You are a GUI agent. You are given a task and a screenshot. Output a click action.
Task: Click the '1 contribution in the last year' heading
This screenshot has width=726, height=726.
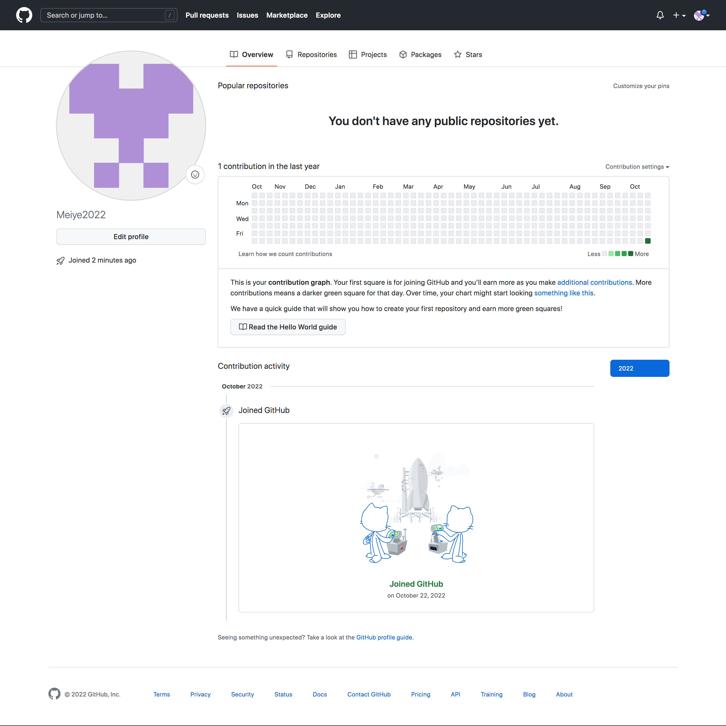[x=269, y=166]
